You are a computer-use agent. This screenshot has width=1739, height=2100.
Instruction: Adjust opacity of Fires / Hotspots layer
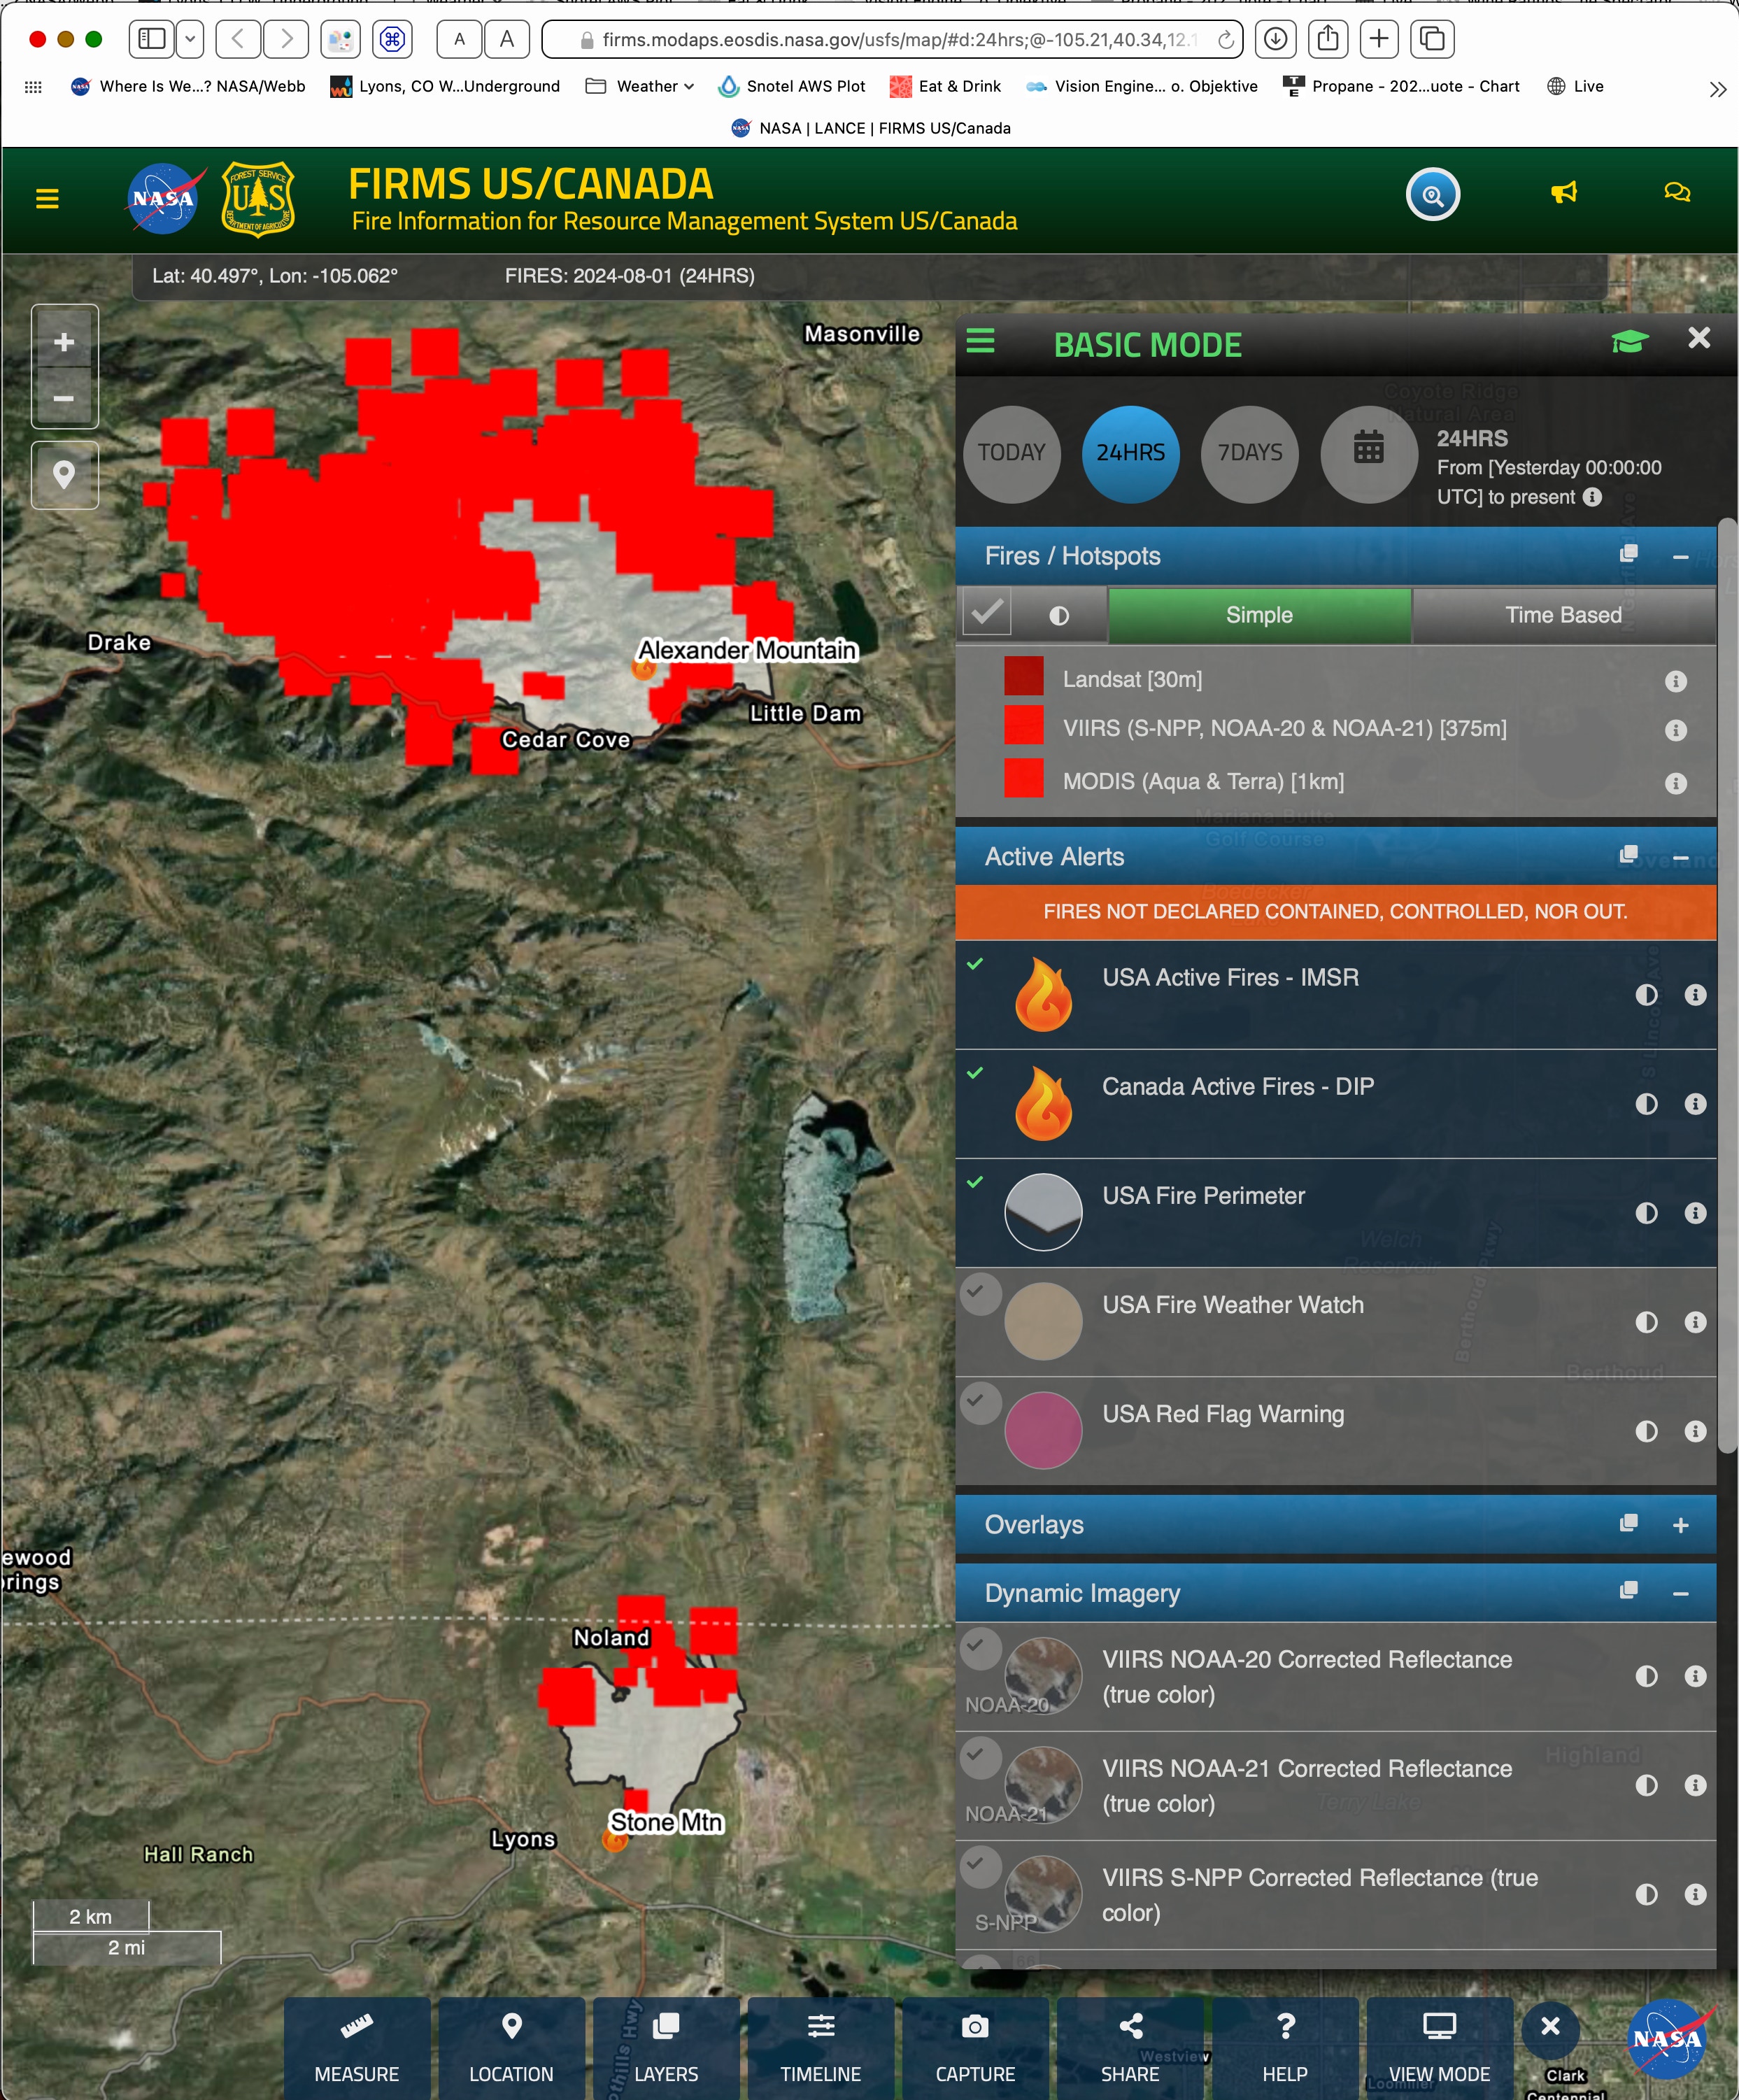pyautogui.click(x=1059, y=616)
